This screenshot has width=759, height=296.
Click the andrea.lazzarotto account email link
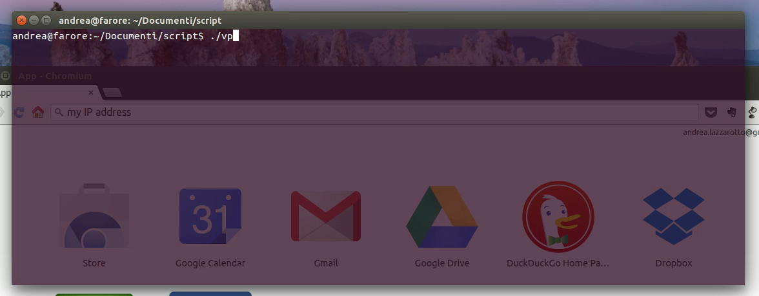click(x=720, y=133)
